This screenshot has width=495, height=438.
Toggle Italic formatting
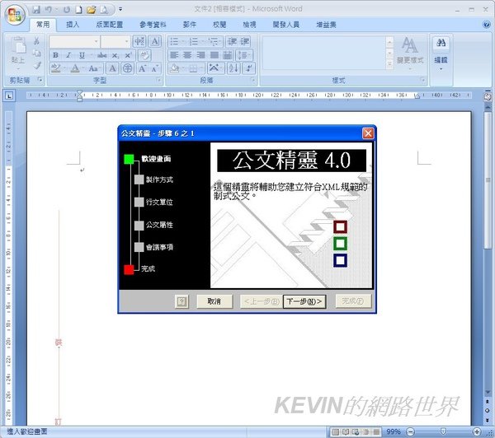pyautogui.click(x=68, y=55)
